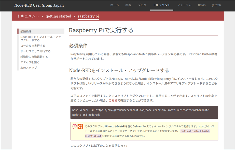The height and width of the screenshot is (150, 235).
Task: Go to the getting started breadcrumb
Action: [x=58, y=16]
